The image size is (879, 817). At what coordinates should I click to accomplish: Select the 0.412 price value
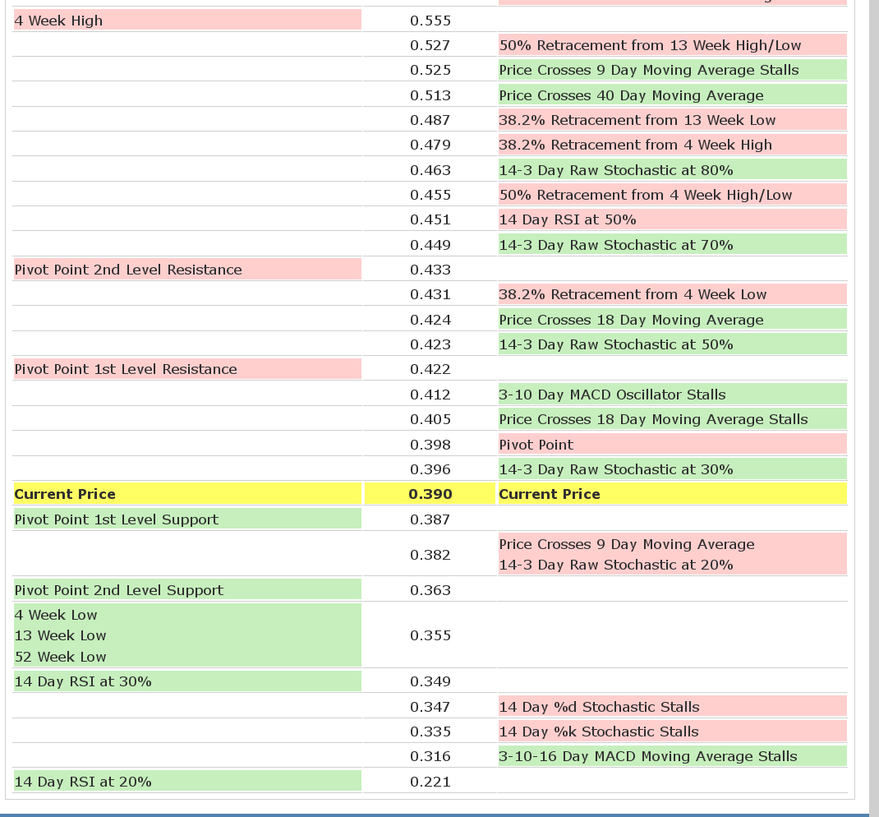click(x=430, y=395)
